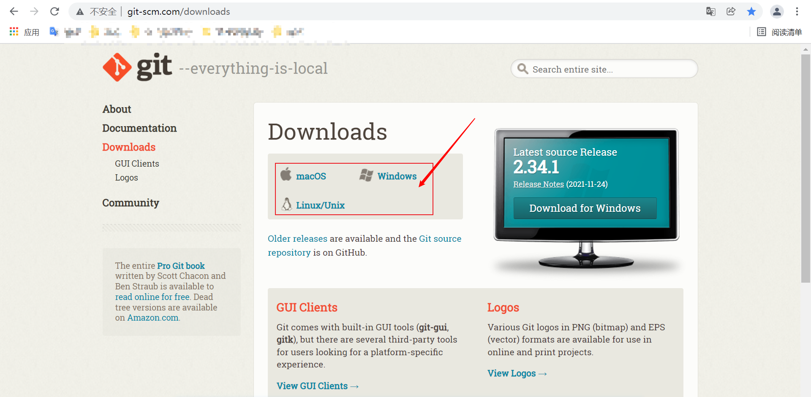
Task: Click the View Logos arrow link
Action: [x=517, y=373]
